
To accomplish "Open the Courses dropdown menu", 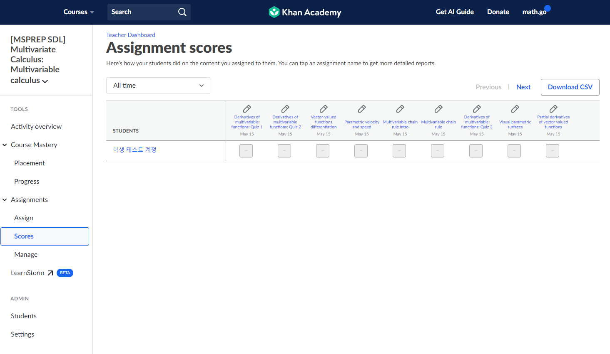I will pos(79,12).
